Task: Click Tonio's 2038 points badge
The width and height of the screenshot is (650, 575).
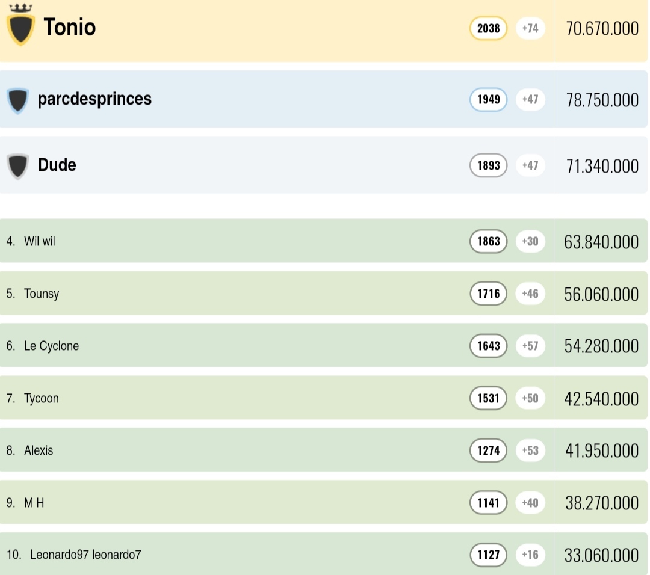Action: 488,28
